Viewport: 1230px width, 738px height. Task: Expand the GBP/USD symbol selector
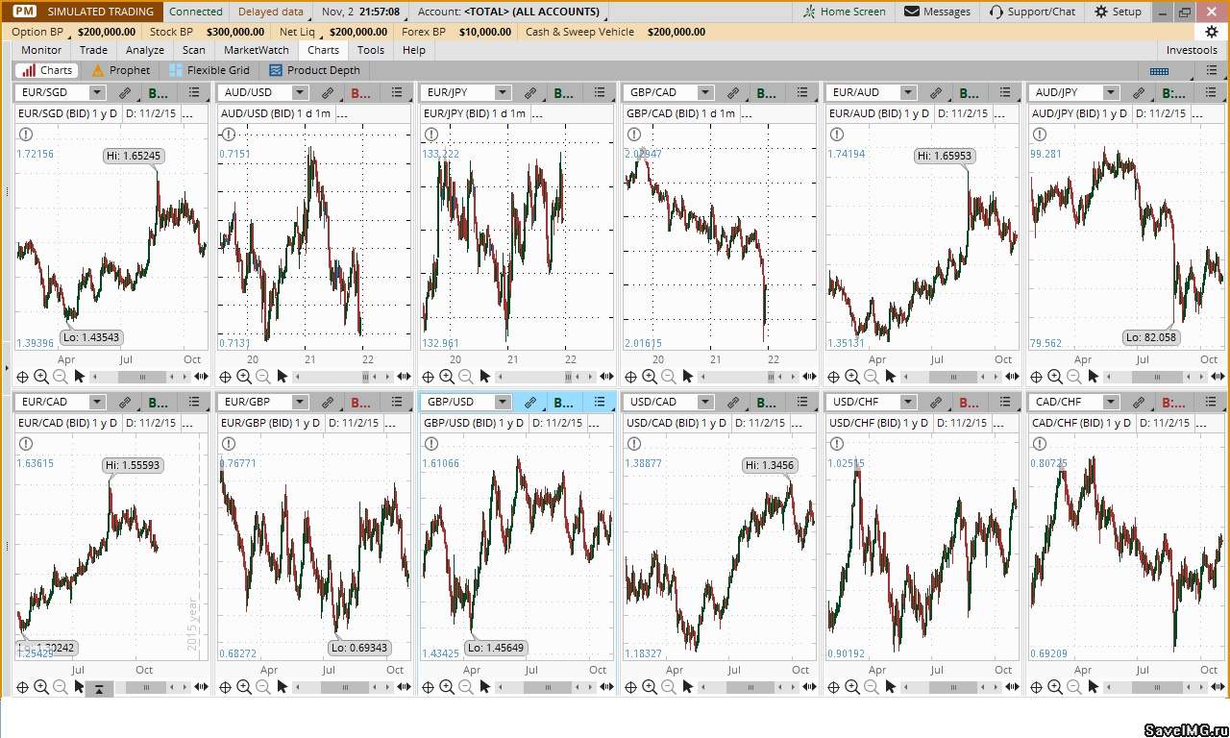(x=503, y=403)
